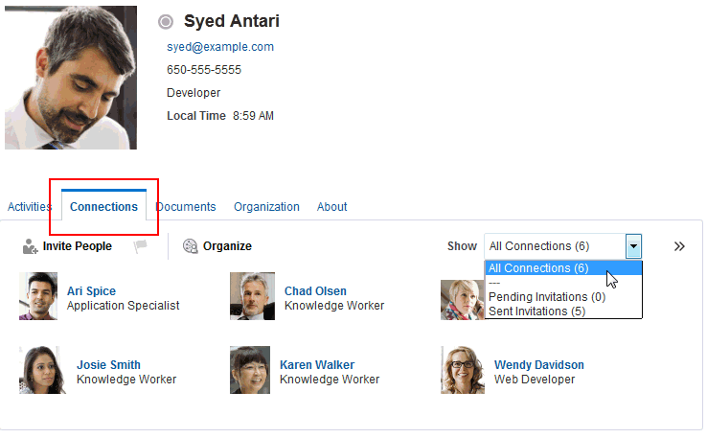
Task: Switch to the Activities tab
Action: (30, 207)
